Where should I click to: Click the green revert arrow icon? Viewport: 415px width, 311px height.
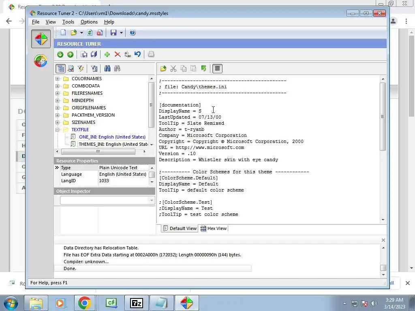coord(203,68)
